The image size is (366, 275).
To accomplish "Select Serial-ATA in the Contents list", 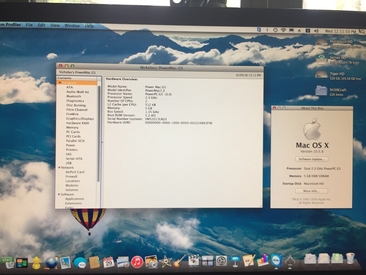I will point(74,159).
